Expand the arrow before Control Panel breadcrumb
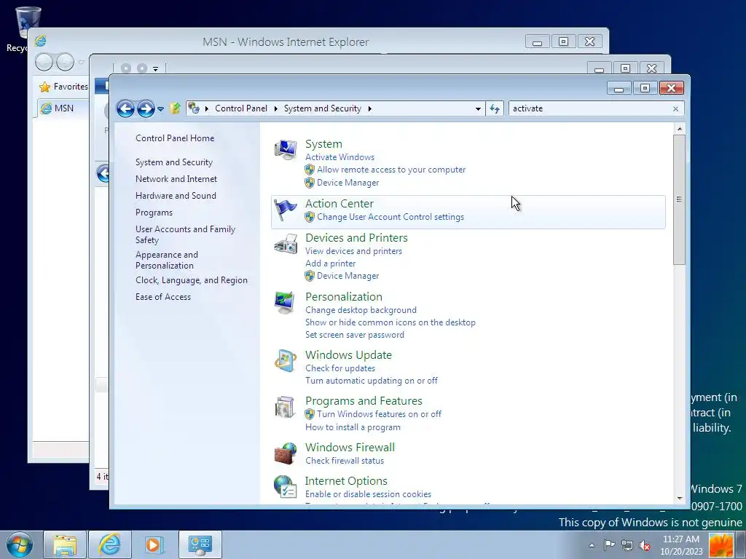 click(x=207, y=109)
